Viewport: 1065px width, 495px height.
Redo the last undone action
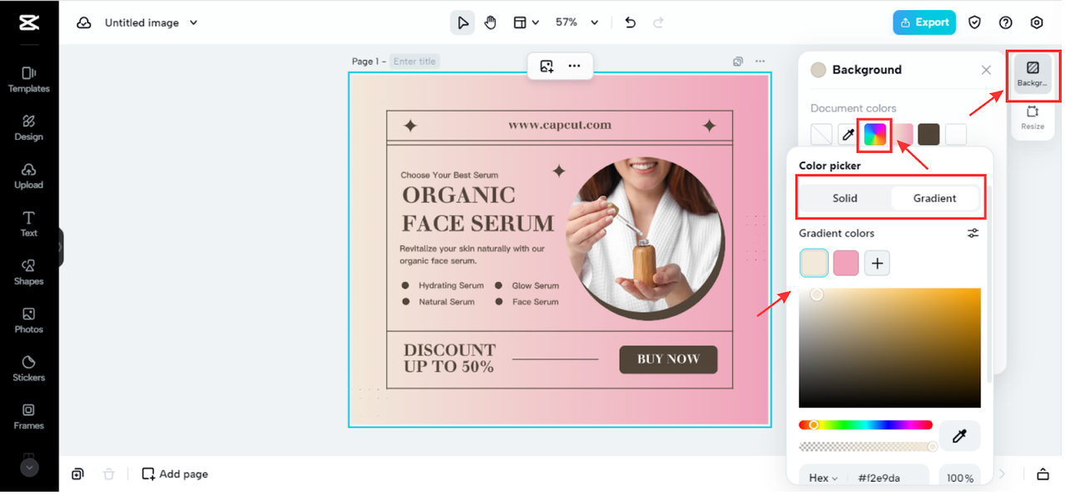(659, 22)
